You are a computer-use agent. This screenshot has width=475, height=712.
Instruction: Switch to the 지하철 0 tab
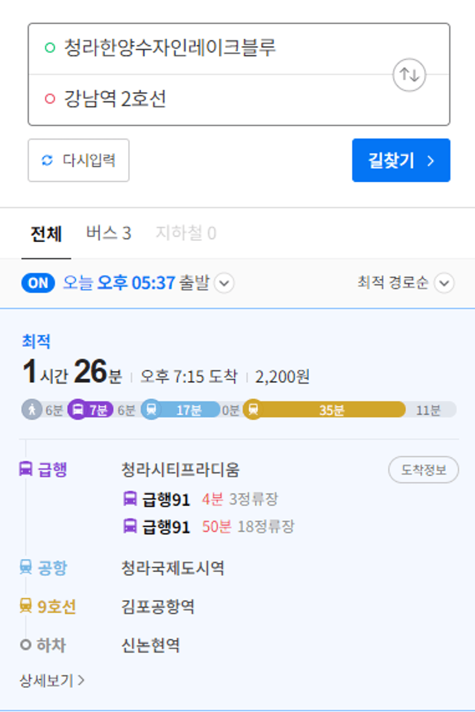(x=186, y=233)
